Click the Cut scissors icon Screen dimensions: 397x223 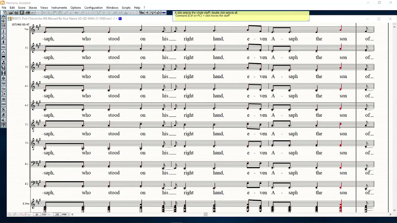(43, 13)
